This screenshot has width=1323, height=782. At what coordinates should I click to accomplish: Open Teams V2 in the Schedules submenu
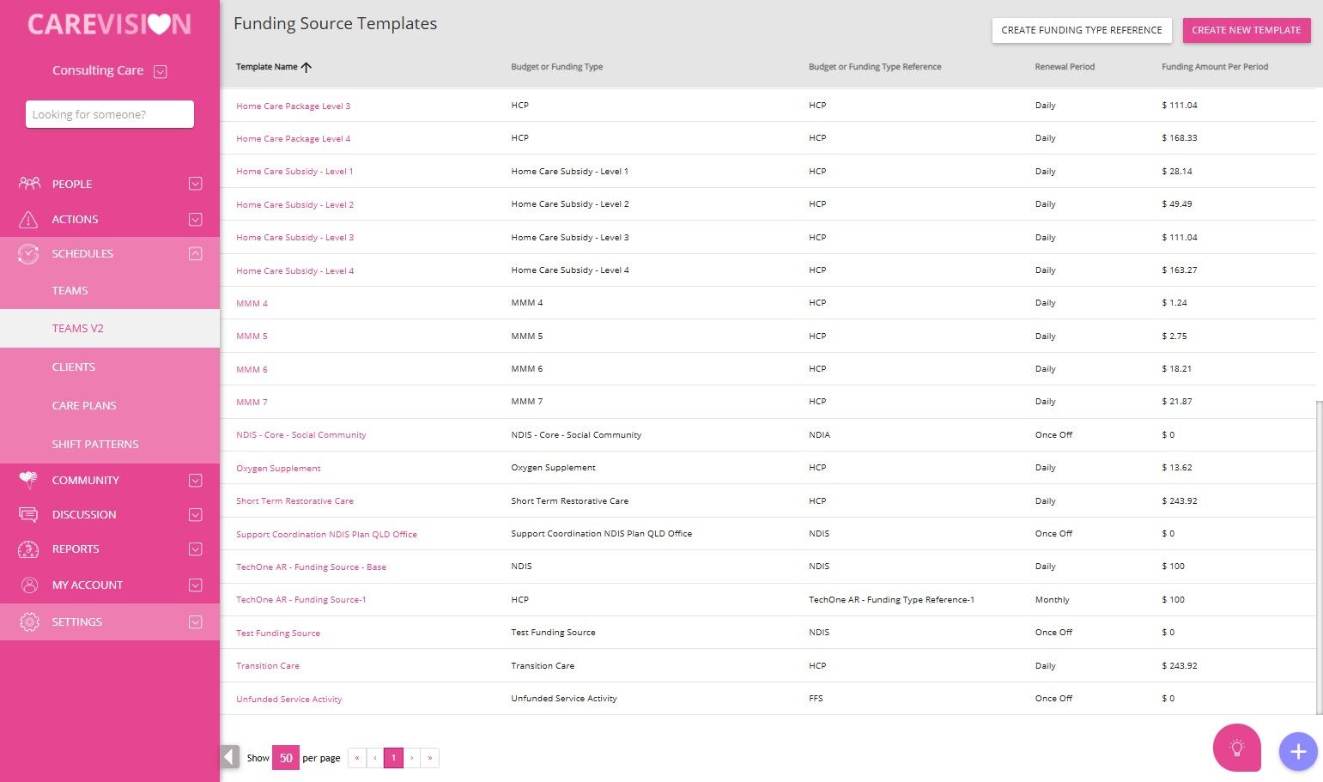click(77, 329)
